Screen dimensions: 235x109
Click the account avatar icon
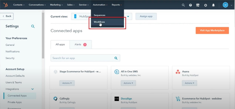point(225,5)
